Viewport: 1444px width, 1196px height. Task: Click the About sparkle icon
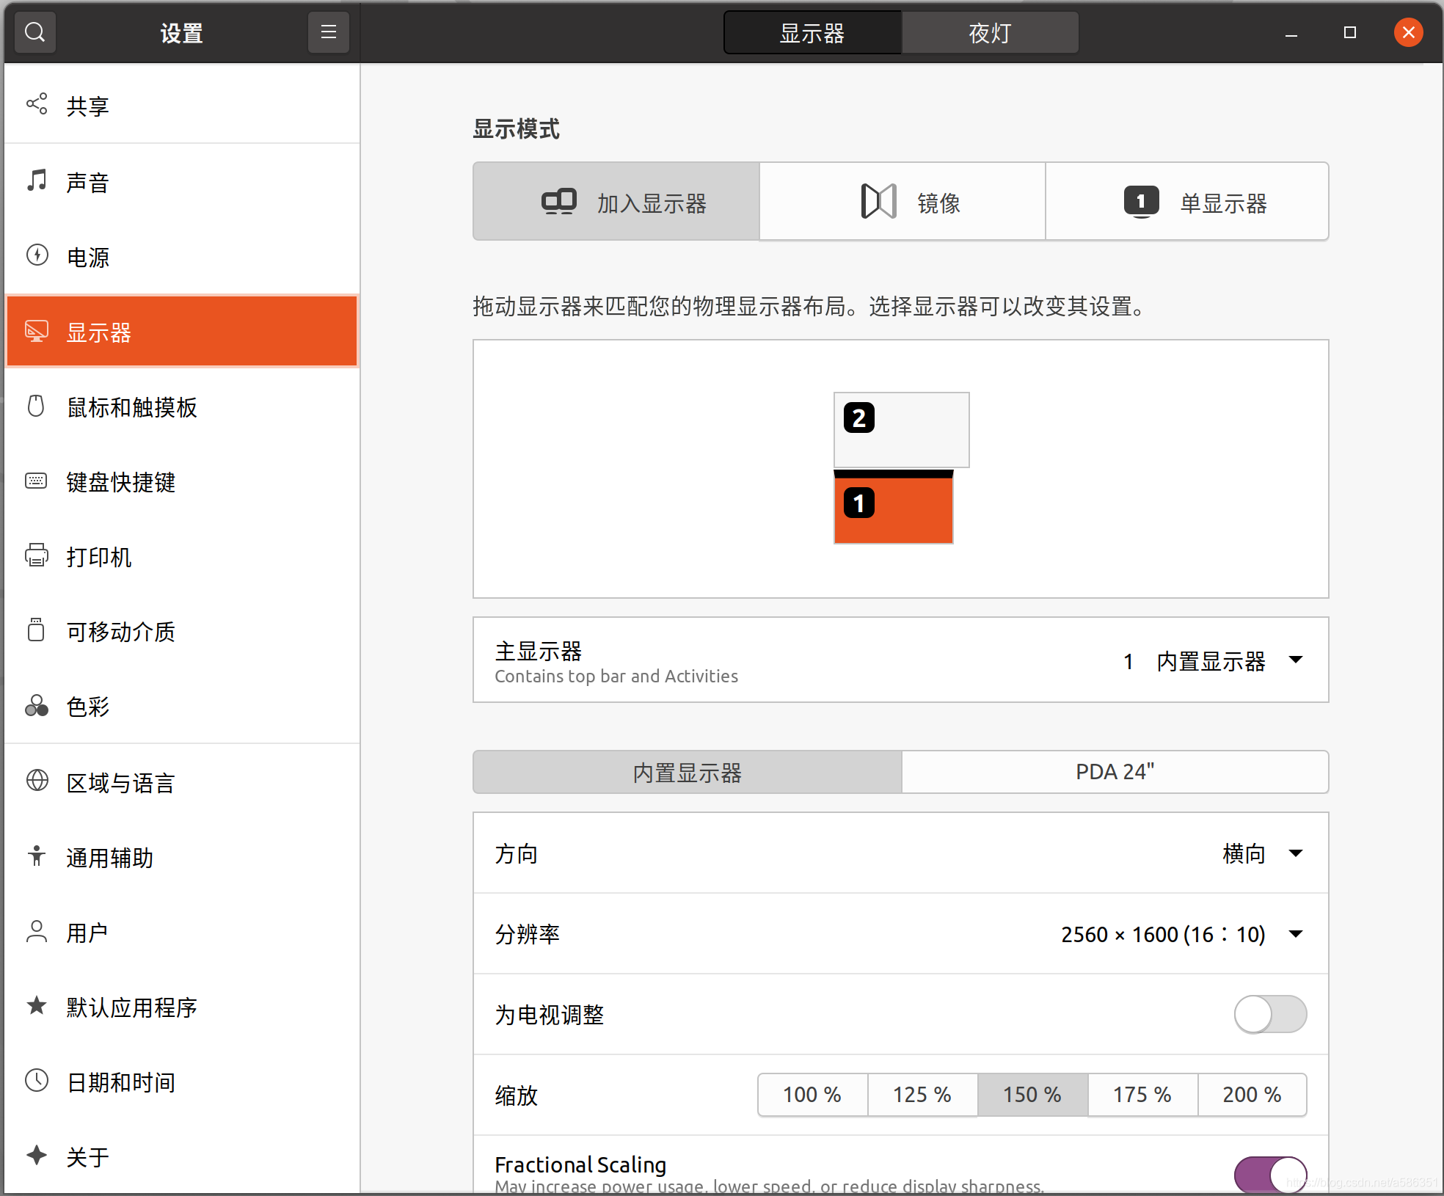click(x=37, y=1156)
